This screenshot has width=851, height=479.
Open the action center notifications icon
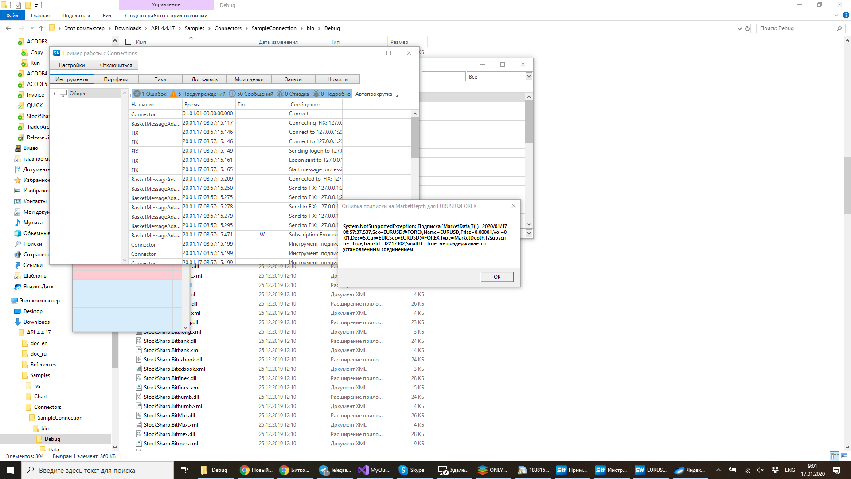click(x=836, y=470)
